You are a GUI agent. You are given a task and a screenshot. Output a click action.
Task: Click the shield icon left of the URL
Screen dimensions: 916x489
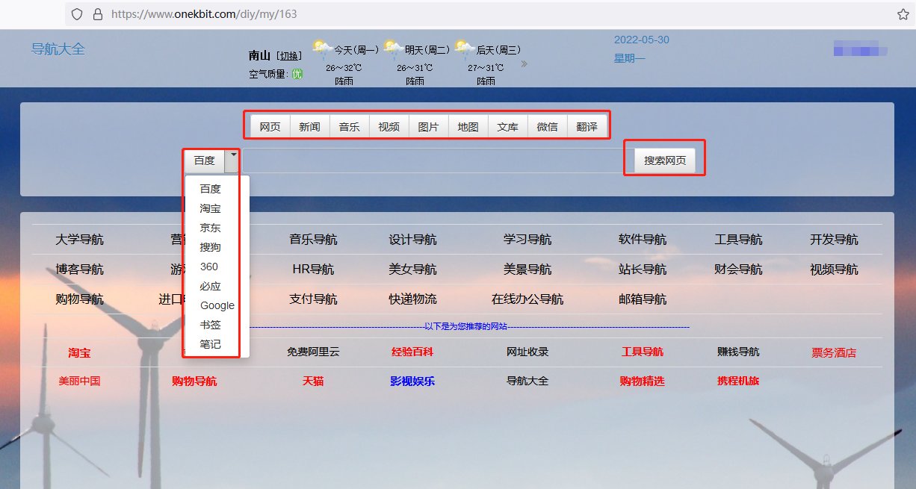[x=76, y=13]
